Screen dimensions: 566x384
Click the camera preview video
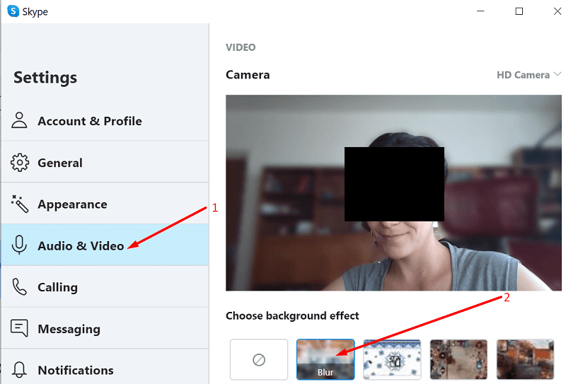pos(393,193)
